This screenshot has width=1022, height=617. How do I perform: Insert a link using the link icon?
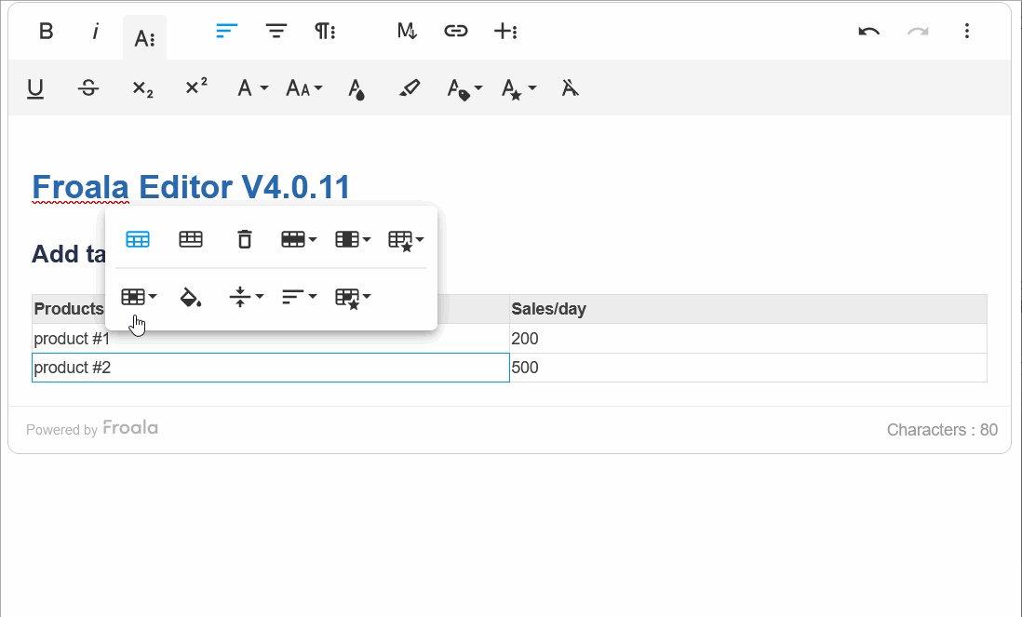click(x=455, y=31)
